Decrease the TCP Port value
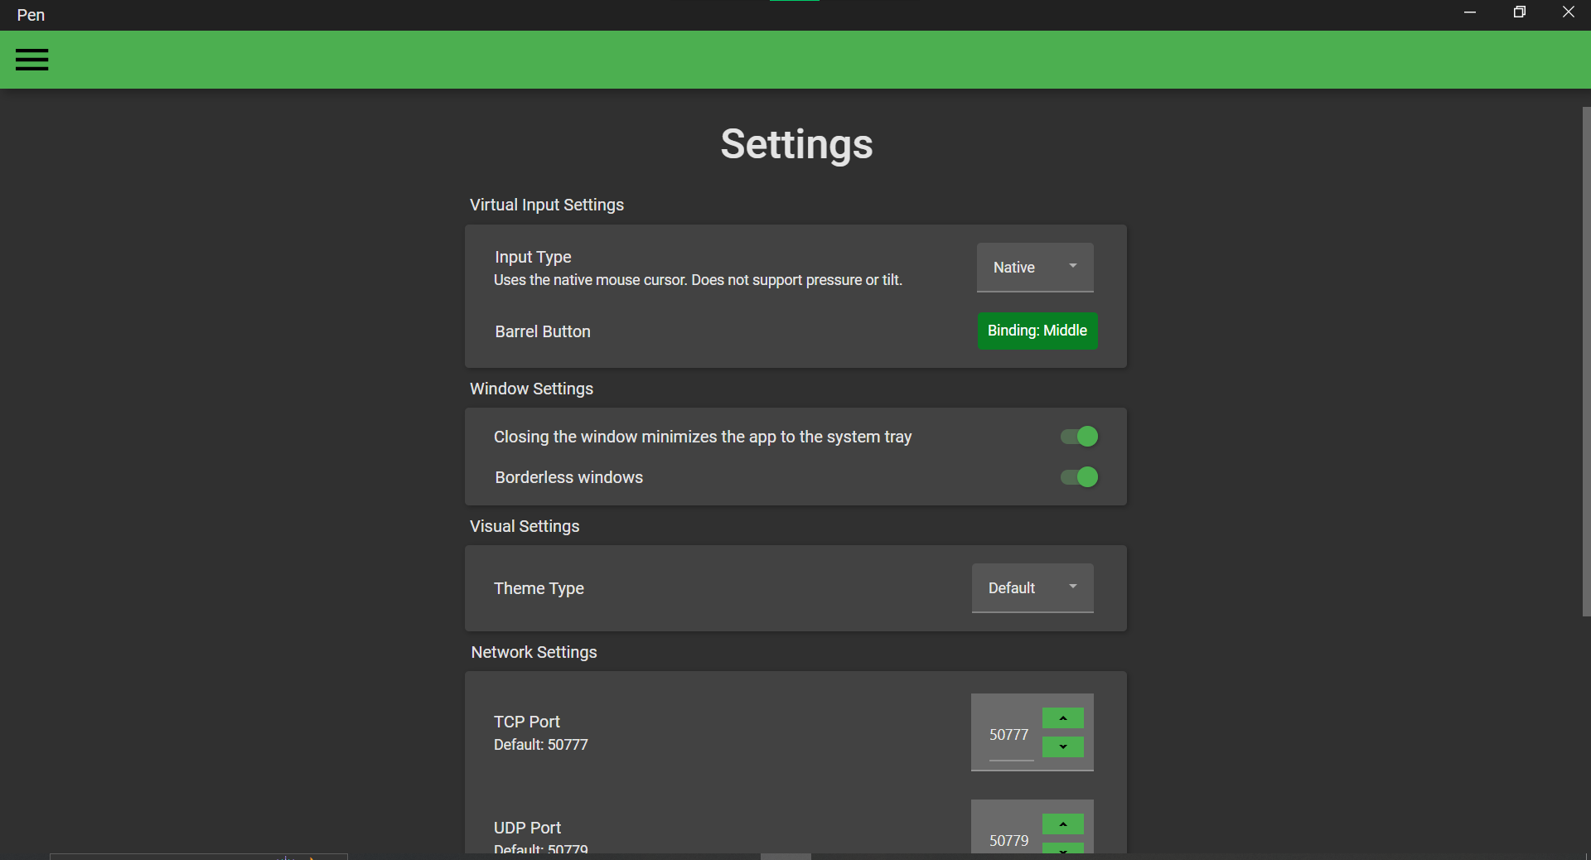 point(1062,747)
